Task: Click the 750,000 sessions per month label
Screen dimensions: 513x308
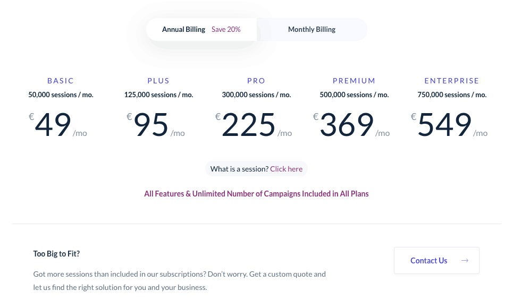Action: (452, 95)
